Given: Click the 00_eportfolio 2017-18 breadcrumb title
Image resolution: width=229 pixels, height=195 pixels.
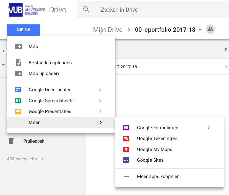Looking at the screenshot, I should pyautogui.click(x=165, y=30).
